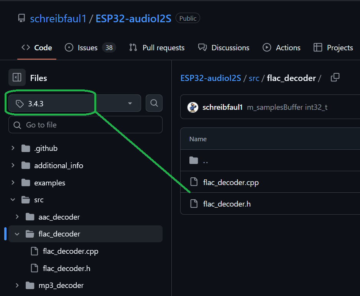Open the m_samplesBuffer int32_t commit message

(x=287, y=107)
